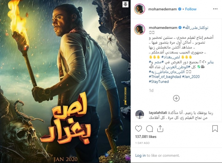The height and width of the screenshot is (163, 222).
Task: Like the post with the heart icon
Action: point(139,129)
